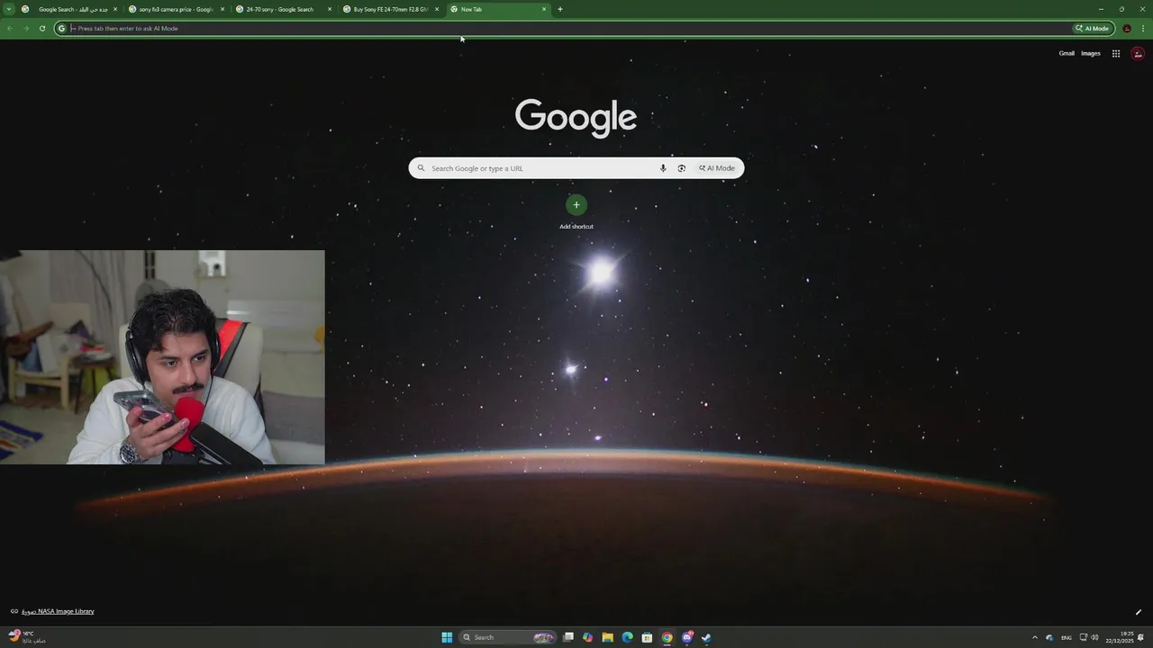The image size is (1153, 648).
Task: Click the taskbar Search box
Action: tap(508, 637)
